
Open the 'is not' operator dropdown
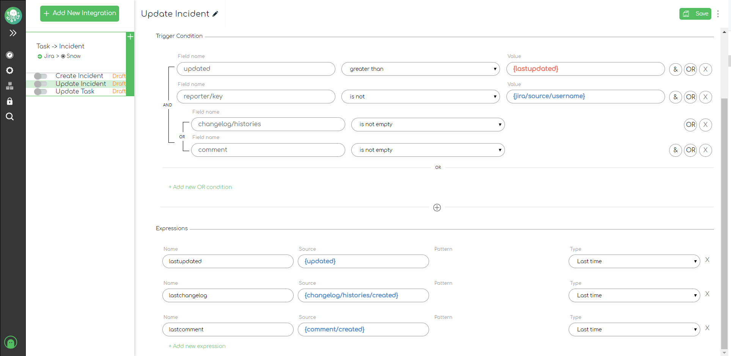(420, 97)
